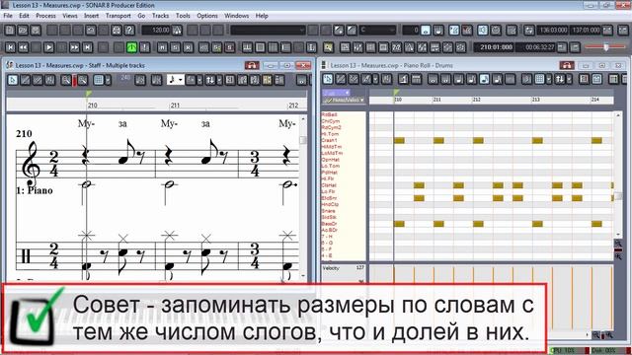Click the Thru time field 137:01:000
The height and width of the screenshot is (355, 632).
[586, 31]
